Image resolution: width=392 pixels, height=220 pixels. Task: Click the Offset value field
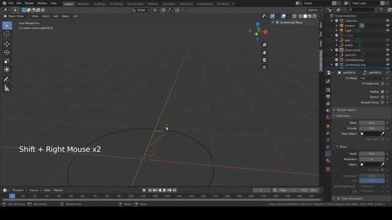[372, 123]
